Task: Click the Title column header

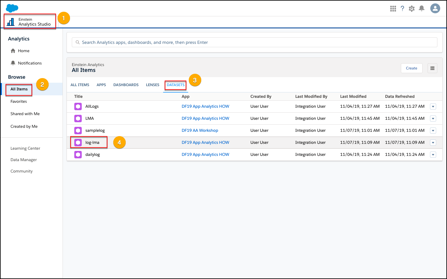Action: point(78,97)
